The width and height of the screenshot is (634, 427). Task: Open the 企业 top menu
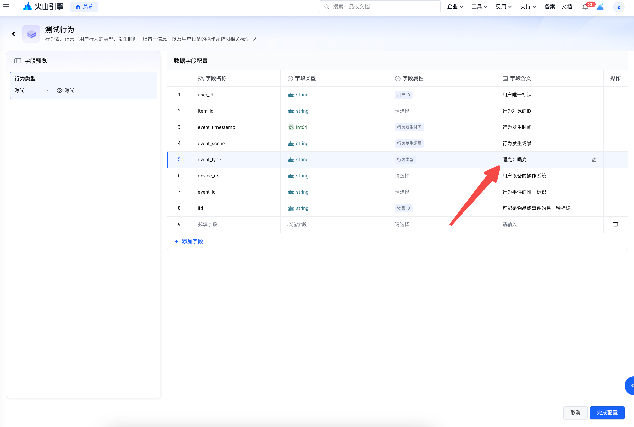coord(455,7)
